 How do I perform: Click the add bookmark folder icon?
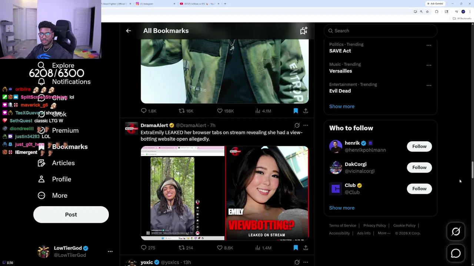[x=304, y=31]
